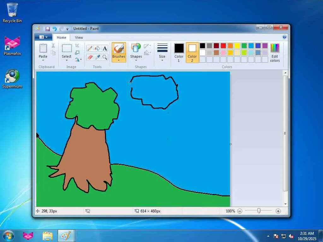Select the Magnifier tool
The height and width of the screenshot is (242, 323).
105,57
